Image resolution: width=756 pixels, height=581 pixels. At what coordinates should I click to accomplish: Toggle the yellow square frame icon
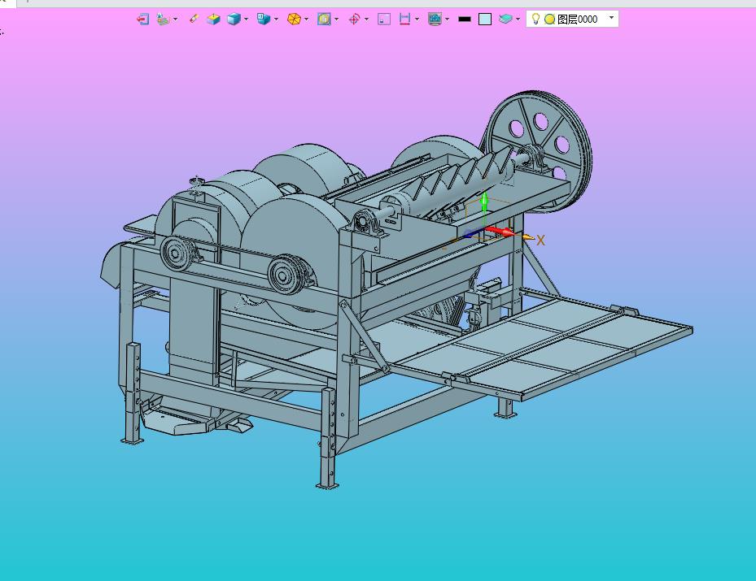tap(324, 19)
